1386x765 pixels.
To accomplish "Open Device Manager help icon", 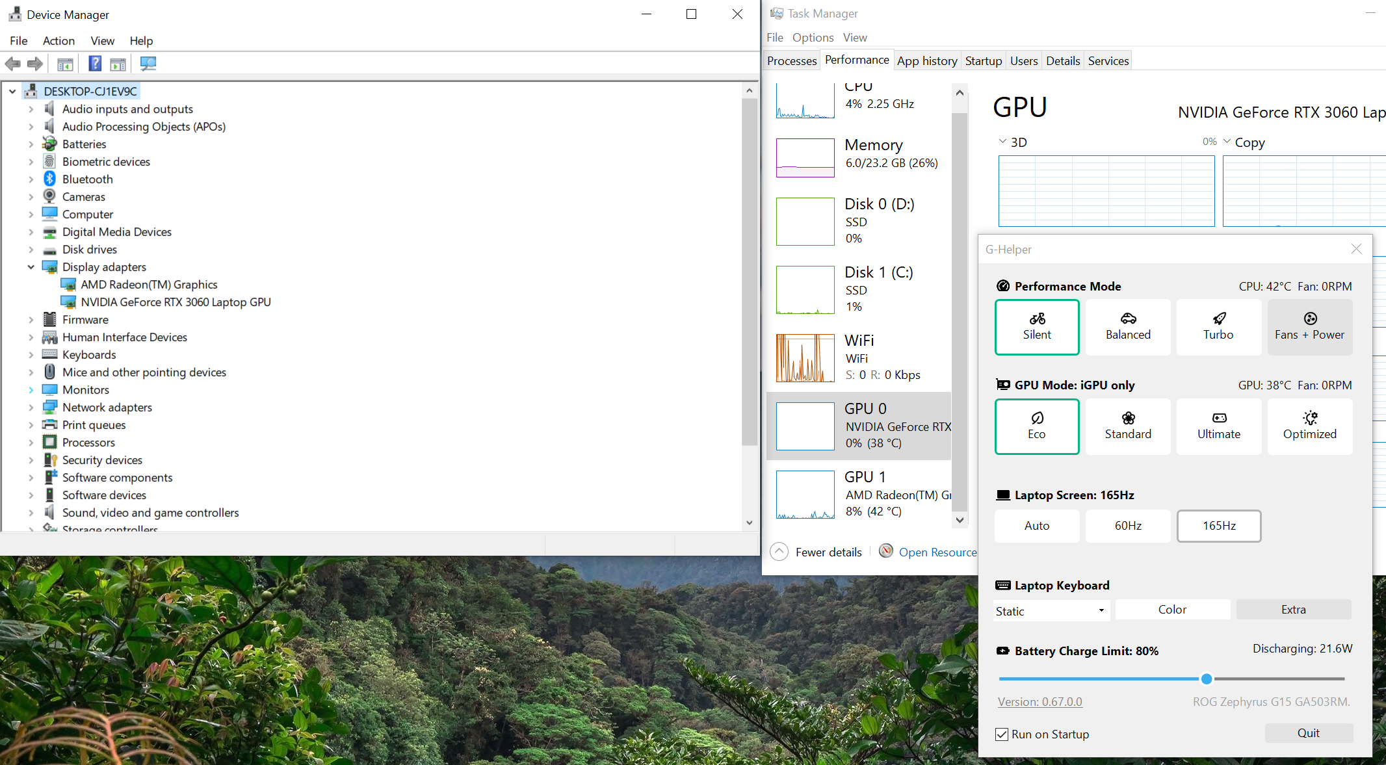I will point(94,63).
